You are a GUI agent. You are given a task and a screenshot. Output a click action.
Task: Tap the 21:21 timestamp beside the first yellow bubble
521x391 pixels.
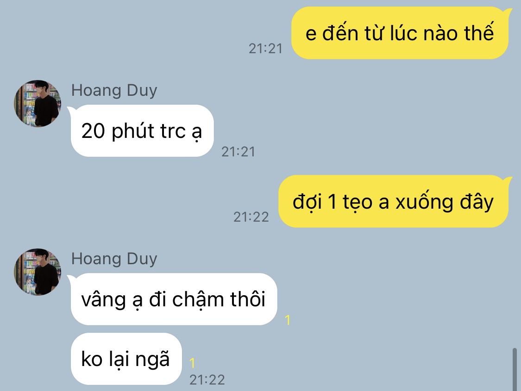tap(265, 49)
